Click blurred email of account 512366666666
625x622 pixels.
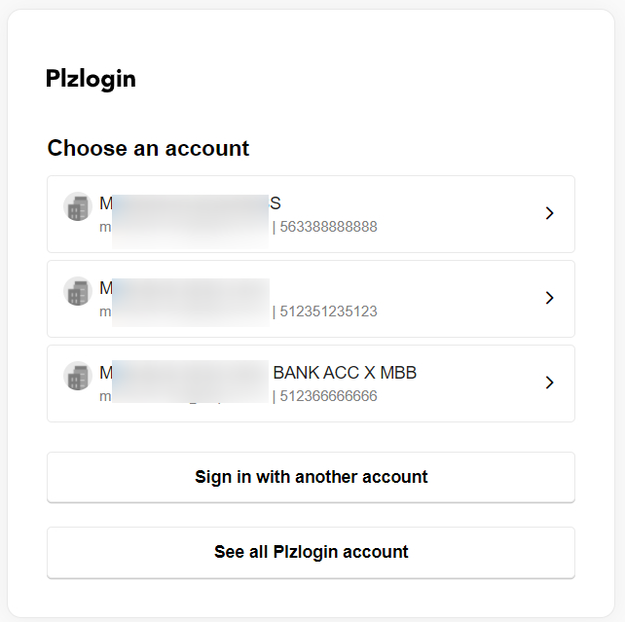pyautogui.click(x=184, y=396)
